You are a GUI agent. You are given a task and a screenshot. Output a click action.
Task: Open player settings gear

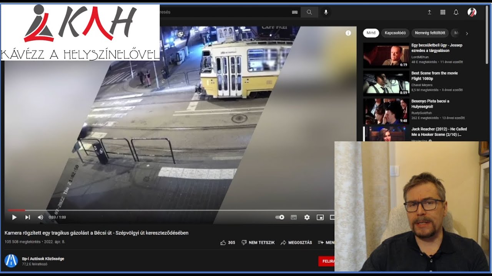pos(307,217)
